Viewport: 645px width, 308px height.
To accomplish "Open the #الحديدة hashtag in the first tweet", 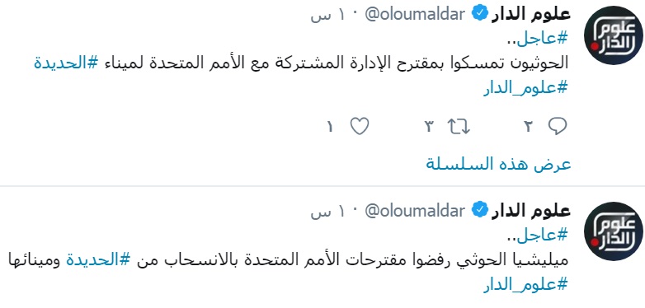I will 66,63.
